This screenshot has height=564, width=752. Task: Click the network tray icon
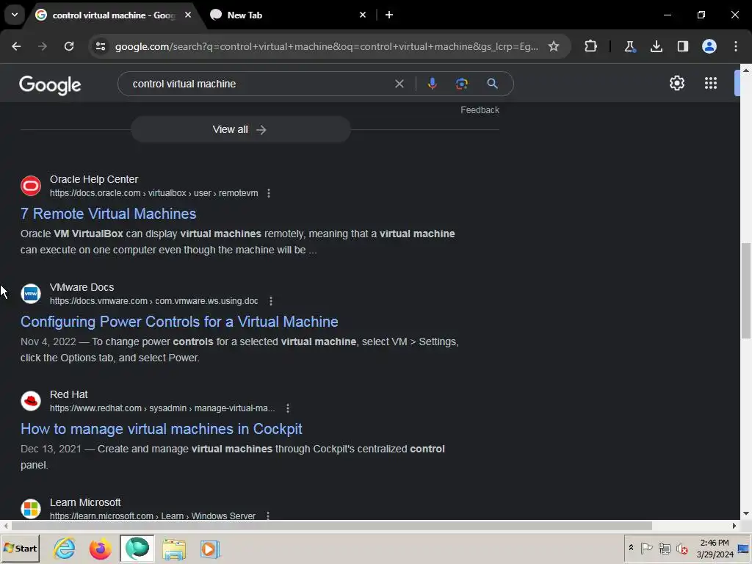pos(664,548)
